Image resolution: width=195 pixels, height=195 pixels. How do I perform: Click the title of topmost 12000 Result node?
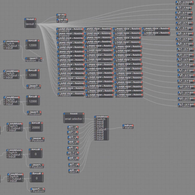[x=32, y=41]
